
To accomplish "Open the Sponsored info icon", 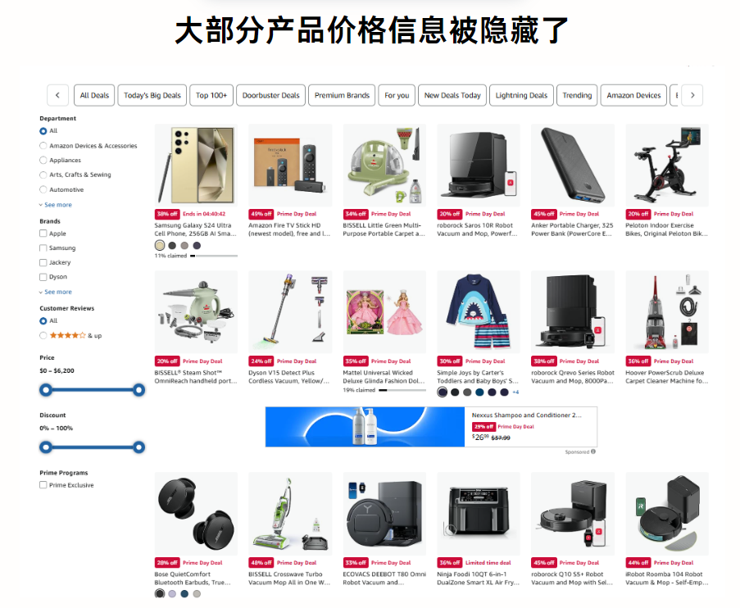I will (593, 451).
